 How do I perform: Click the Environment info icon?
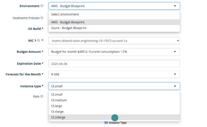[x=42, y=6]
